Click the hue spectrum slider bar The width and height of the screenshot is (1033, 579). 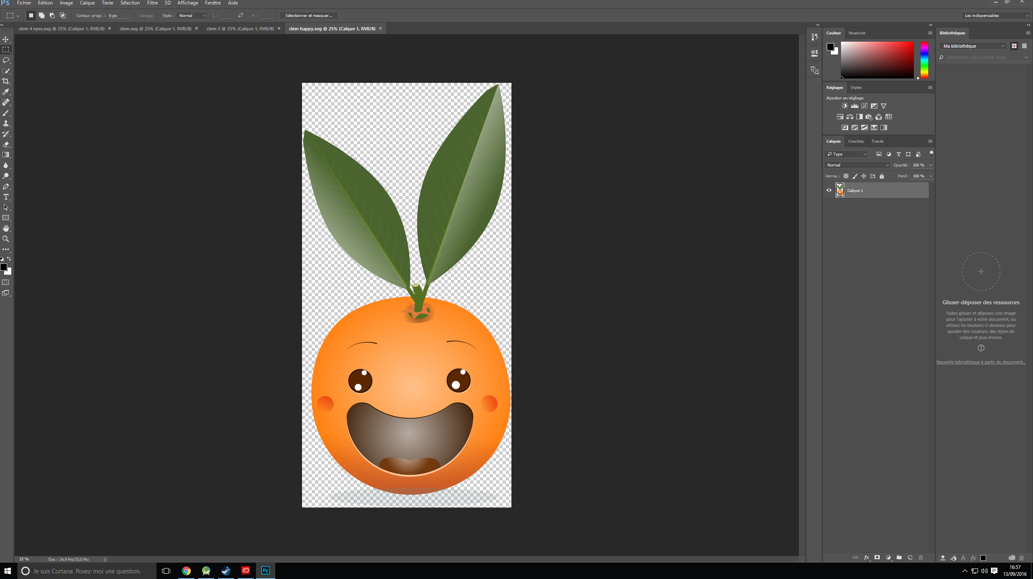click(924, 60)
